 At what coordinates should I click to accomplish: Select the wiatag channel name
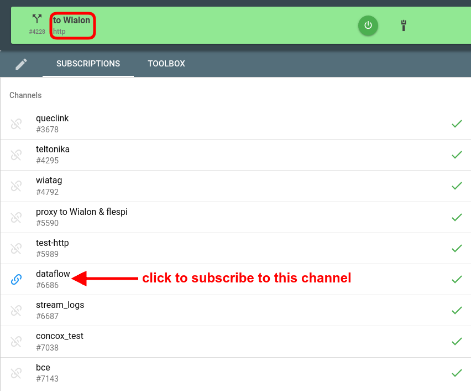[49, 181]
